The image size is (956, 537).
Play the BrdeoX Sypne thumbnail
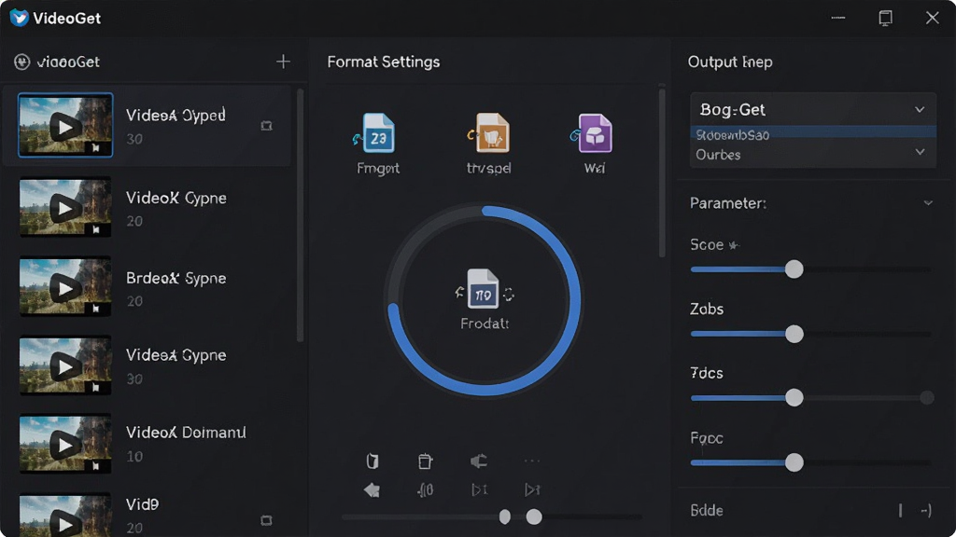click(x=65, y=287)
